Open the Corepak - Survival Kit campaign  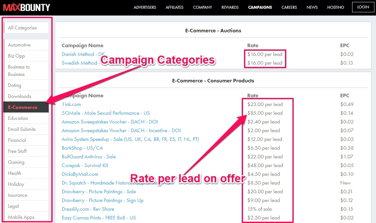pyautogui.click(x=85, y=165)
